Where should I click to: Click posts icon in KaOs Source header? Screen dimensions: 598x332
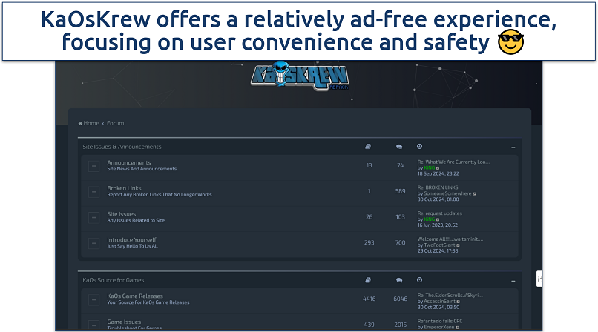[399, 280]
